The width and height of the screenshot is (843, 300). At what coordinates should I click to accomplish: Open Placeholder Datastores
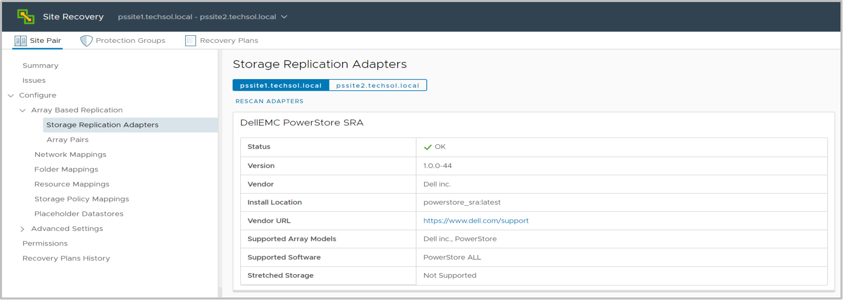click(x=79, y=214)
